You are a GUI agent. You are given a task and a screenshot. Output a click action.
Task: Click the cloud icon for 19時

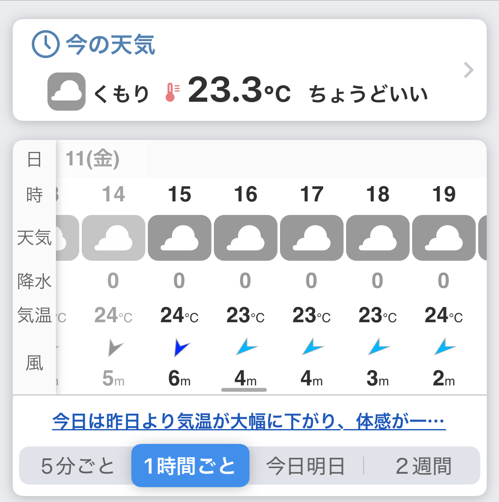coord(444,238)
